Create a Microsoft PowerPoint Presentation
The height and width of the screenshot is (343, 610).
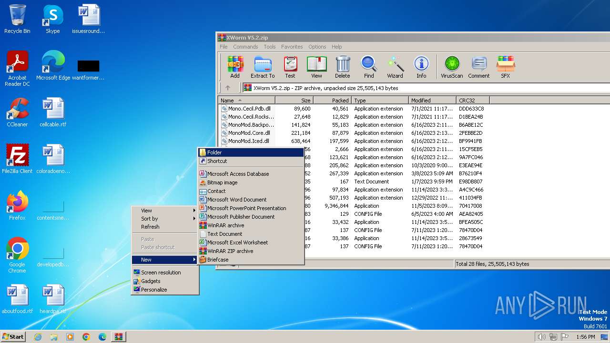(x=251, y=208)
